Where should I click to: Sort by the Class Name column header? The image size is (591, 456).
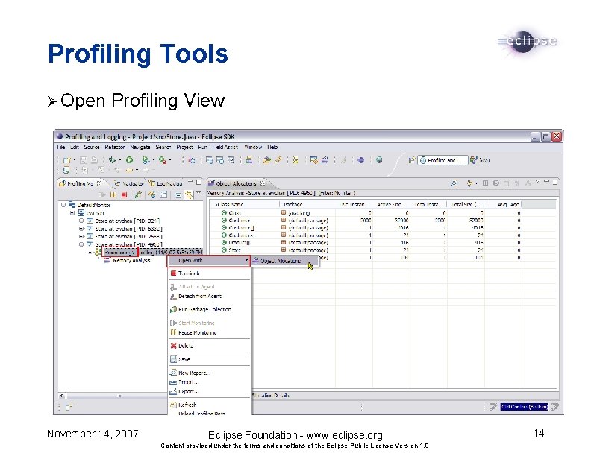click(244, 205)
